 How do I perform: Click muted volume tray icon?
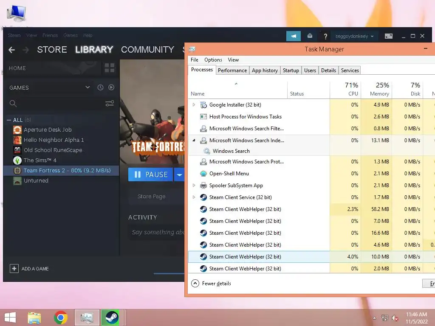[x=395, y=318]
